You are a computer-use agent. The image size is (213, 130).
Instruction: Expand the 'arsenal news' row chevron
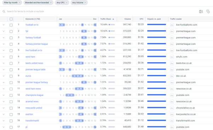pyautogui.click(x=4, y=101)
